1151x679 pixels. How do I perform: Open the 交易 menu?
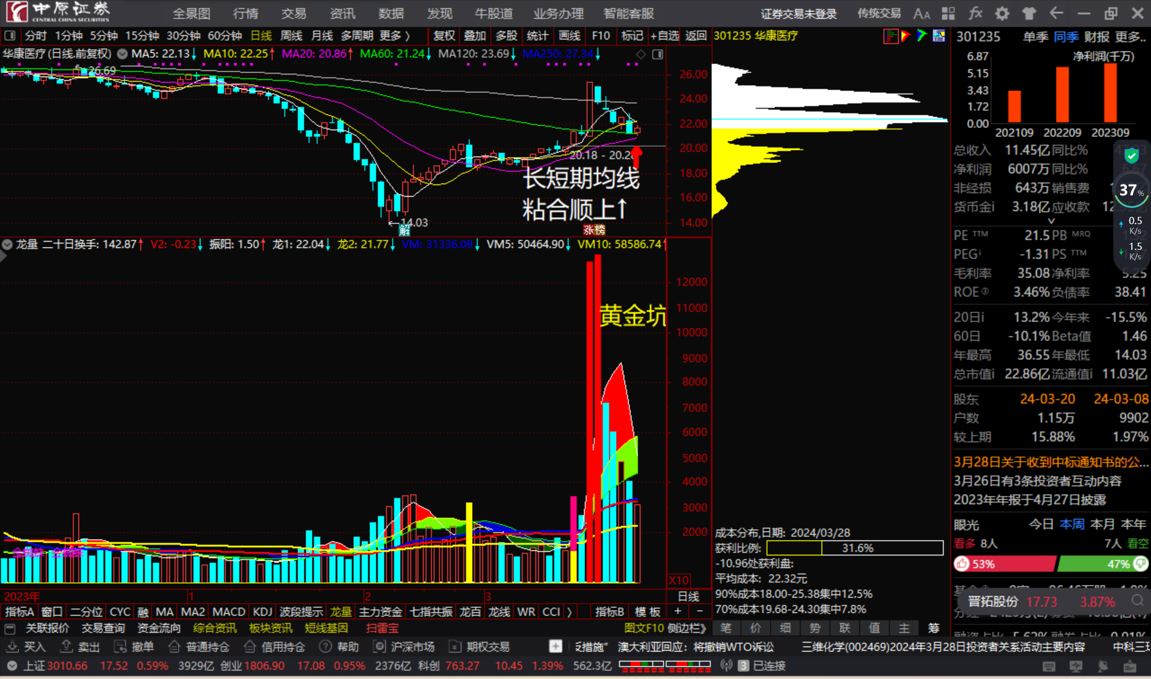click(x=294, y=13)
